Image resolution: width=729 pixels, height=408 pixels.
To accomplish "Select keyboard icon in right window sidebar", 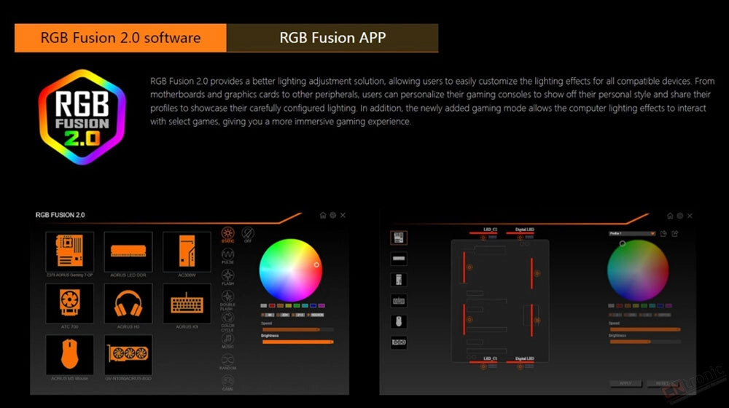I will [x=399, y=300].
